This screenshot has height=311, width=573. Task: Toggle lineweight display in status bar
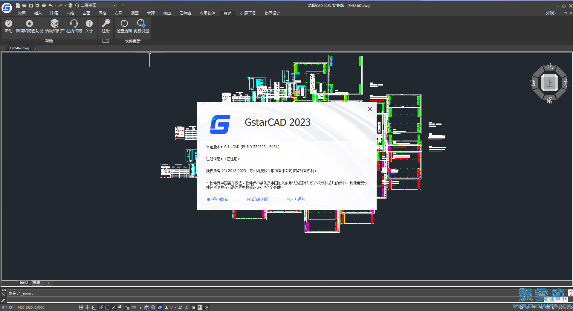(x=134, y=307)
